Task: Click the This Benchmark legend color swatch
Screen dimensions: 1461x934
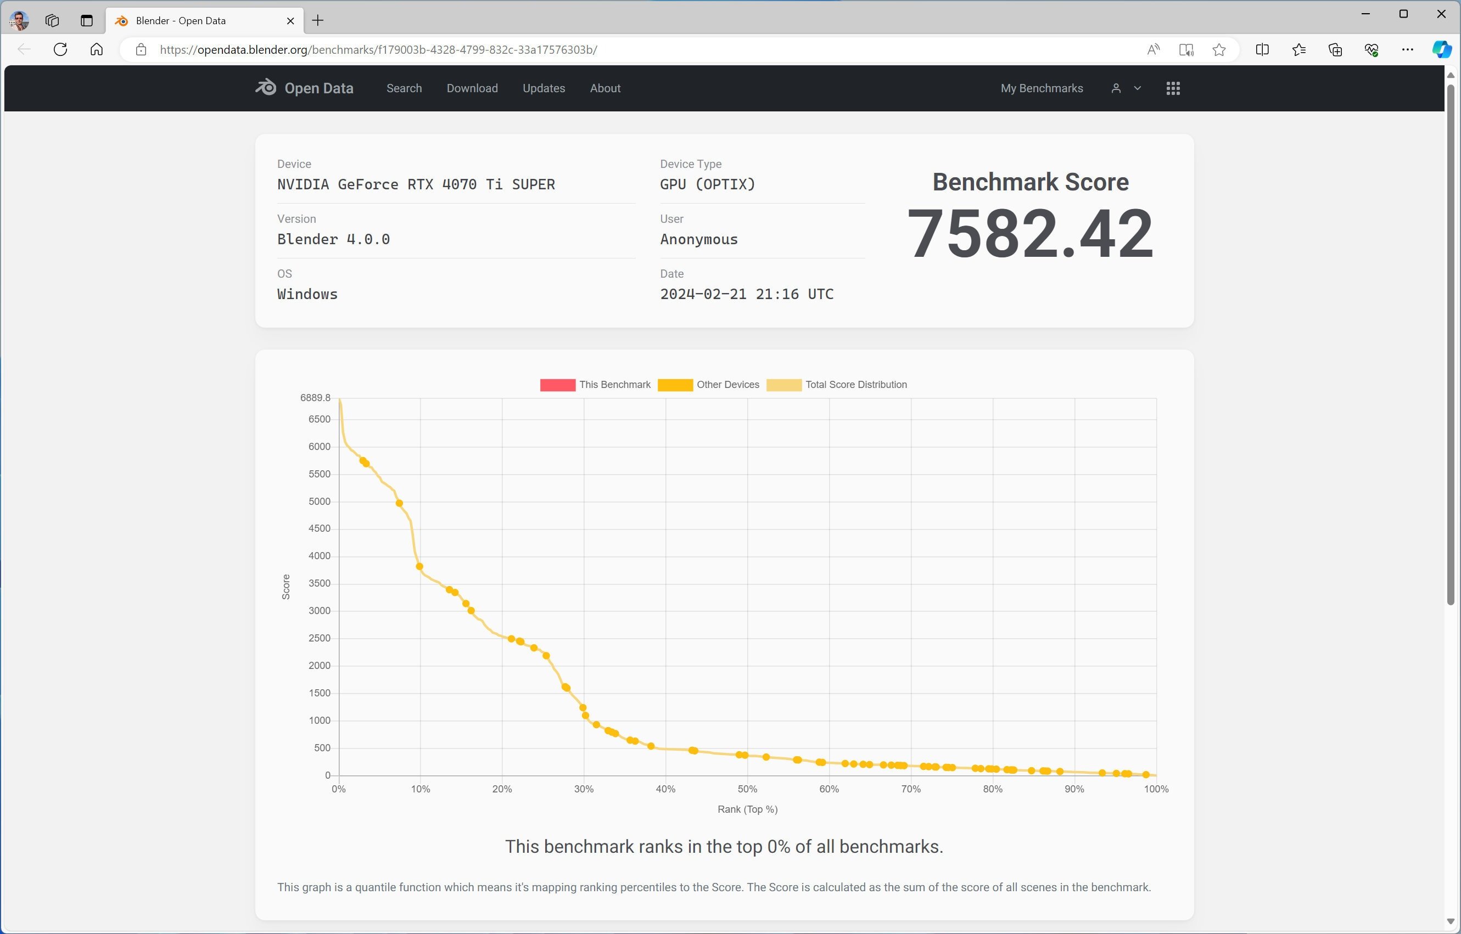Action: point(556,384)
